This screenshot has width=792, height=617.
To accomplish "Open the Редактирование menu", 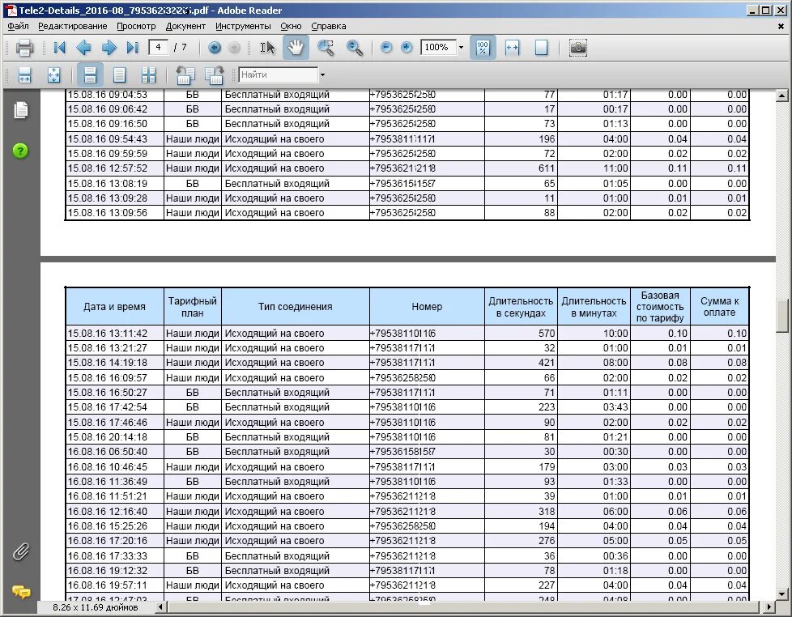I will [73, 26].
